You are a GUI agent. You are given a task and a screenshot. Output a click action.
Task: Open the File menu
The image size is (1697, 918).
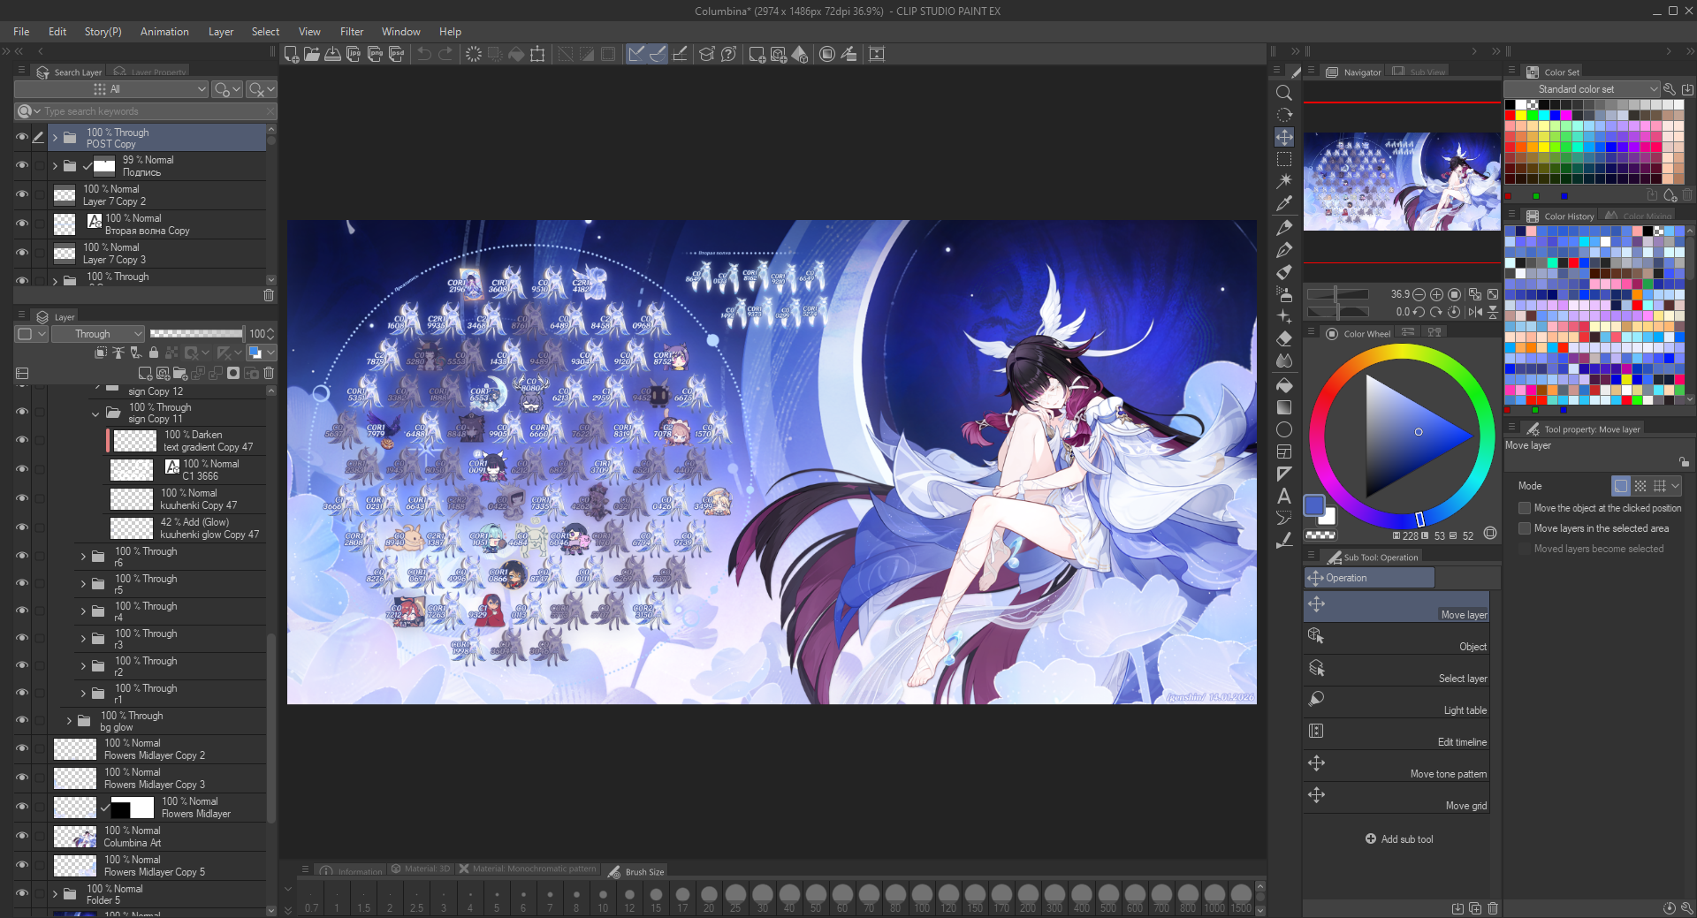click(x=21, y=32)
